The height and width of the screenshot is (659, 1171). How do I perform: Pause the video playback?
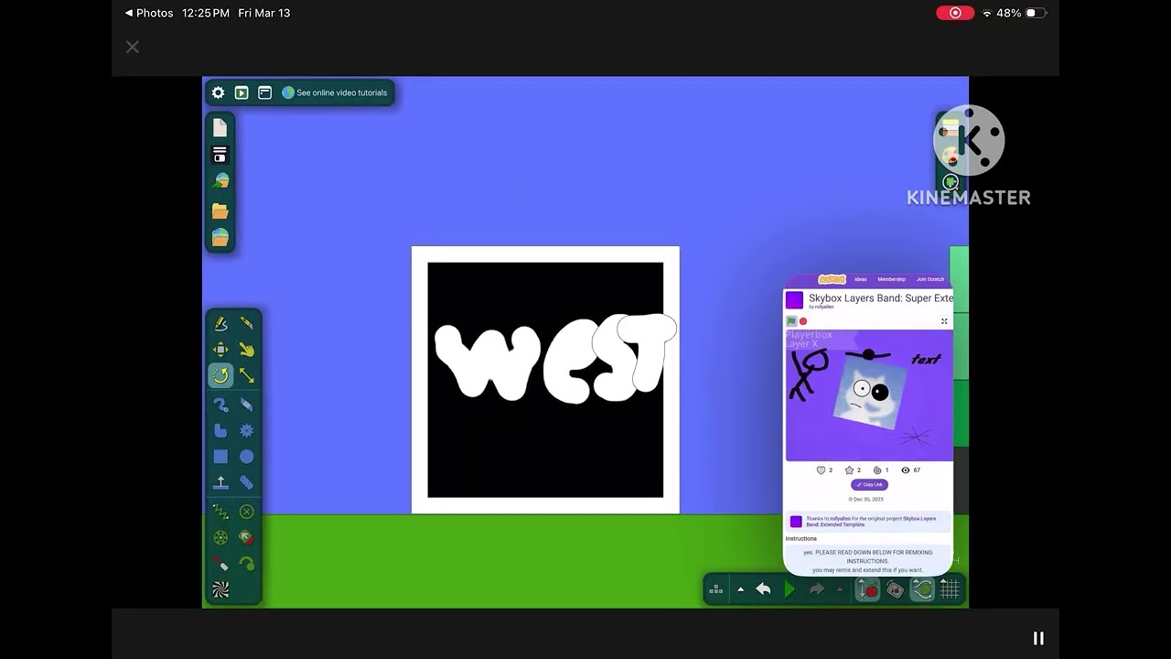(1038, 638)
